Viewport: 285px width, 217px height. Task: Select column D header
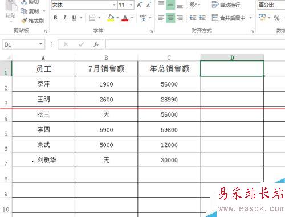[232, 58]
